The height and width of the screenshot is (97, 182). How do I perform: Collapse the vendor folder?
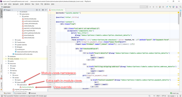point(11,78)
